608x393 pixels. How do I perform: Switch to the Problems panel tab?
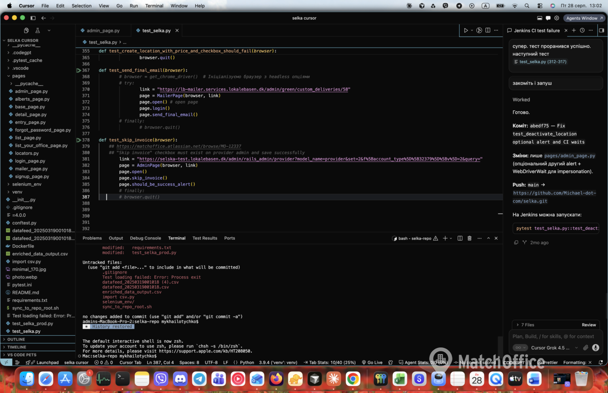(x=92, y=238)
